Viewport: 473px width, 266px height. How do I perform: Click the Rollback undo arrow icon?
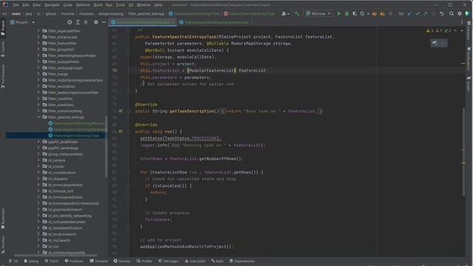(x=441, y=13)
